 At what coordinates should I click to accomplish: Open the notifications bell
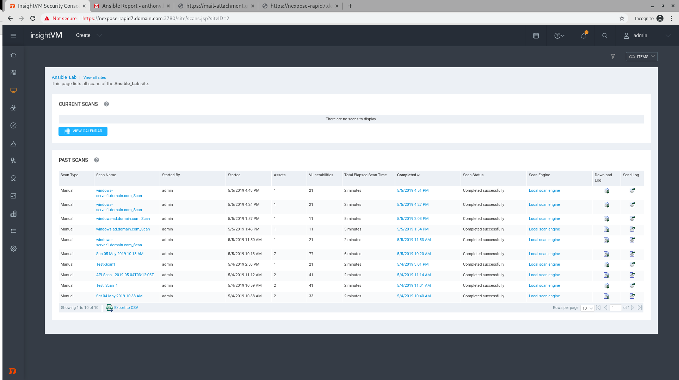click(x=584, y=36)
